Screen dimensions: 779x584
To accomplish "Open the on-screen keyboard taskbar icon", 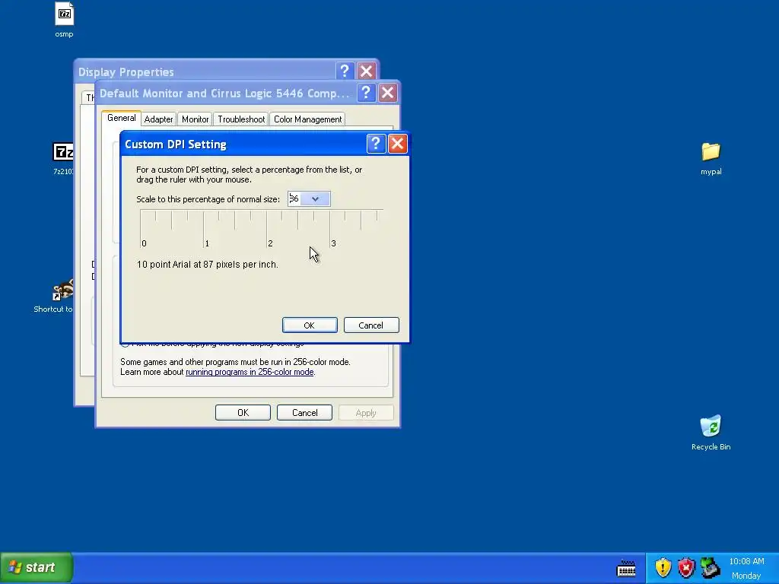I will pos(626,568).
